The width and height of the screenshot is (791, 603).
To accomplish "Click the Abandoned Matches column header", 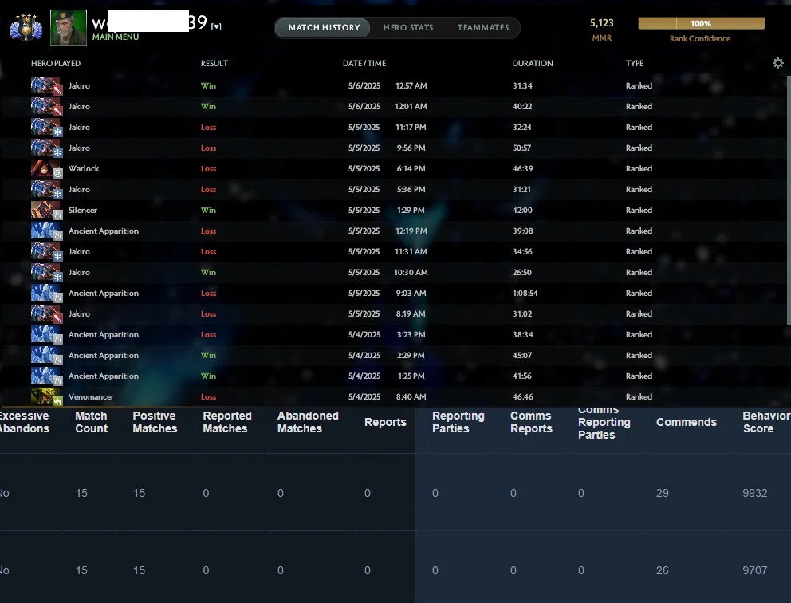I will coord(308,422).
